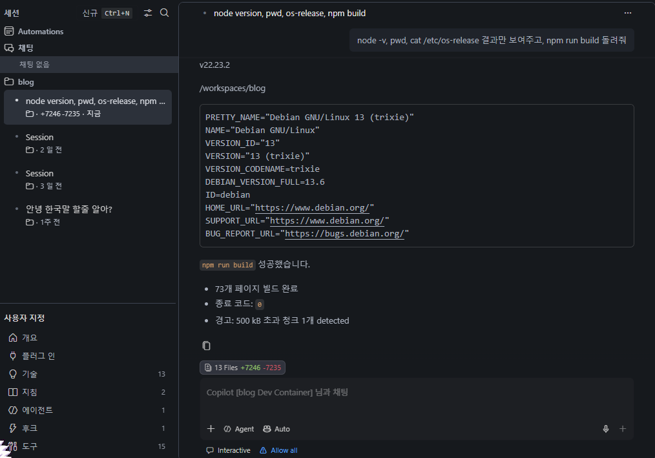Click the book icon beside 지침

pyautogui.click(x=13, y=392)
